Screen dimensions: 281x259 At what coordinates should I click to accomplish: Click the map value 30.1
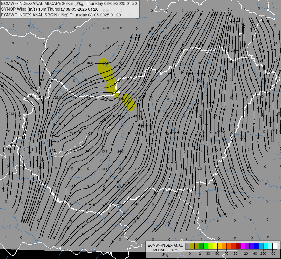click(x=104, y=169)
